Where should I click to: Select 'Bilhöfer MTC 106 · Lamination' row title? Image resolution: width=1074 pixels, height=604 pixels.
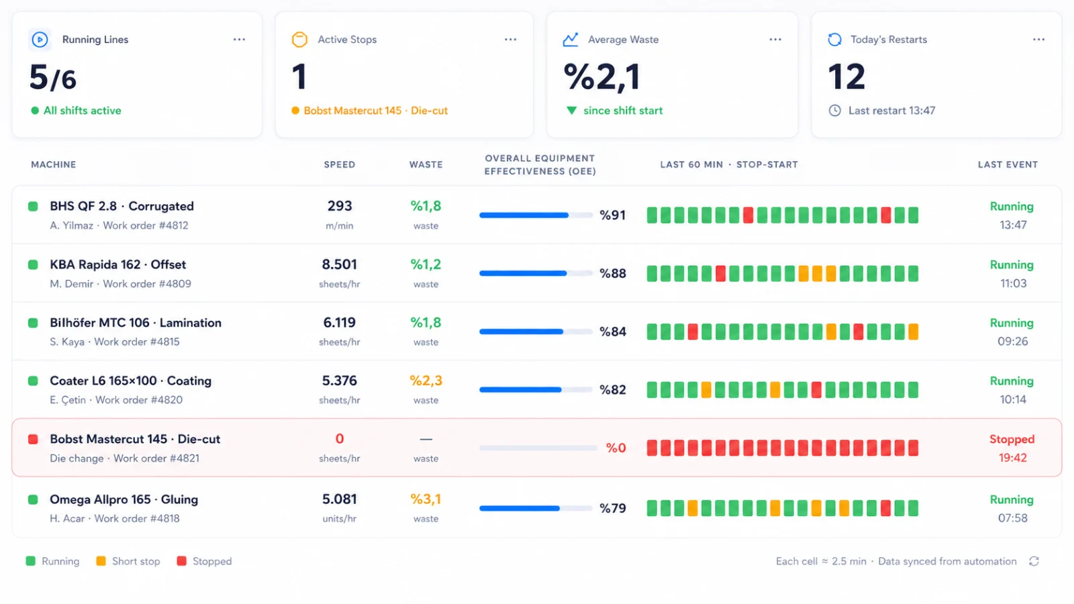136,323
